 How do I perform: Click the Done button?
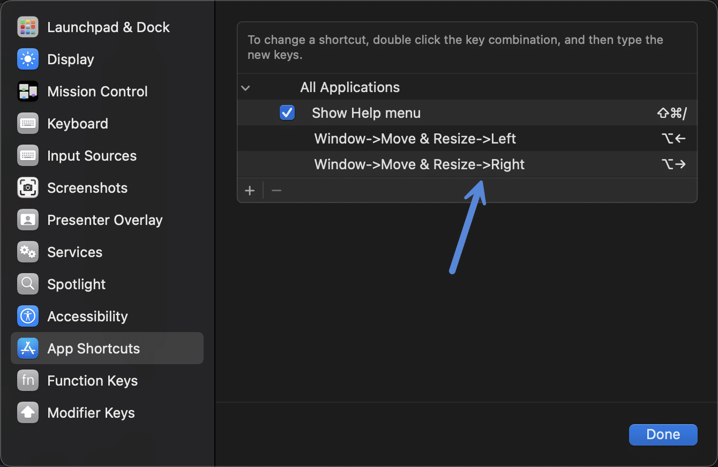click(x=663, y=434)
